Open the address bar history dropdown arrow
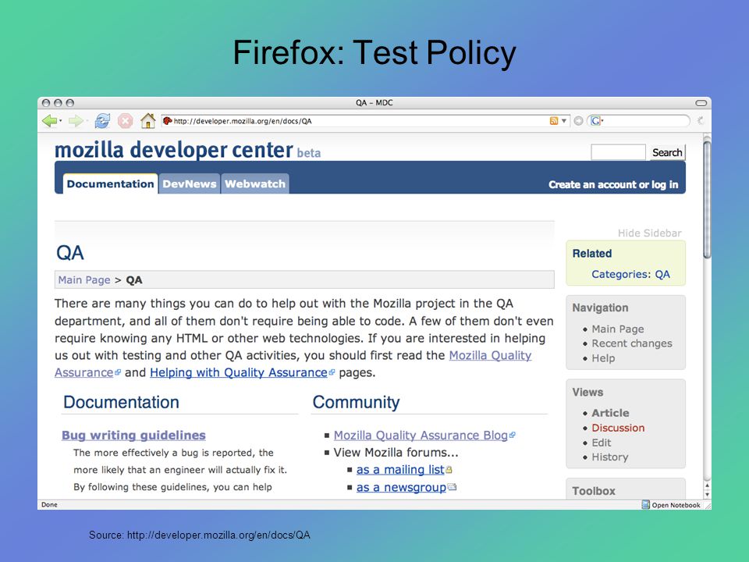The width and height of the screenshot is (749, 562). coord(563,121)
